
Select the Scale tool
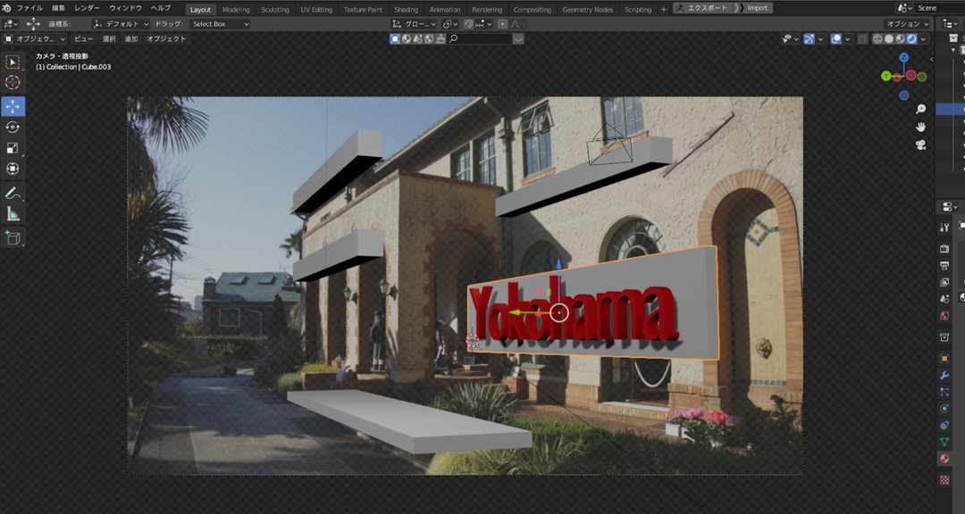13,148
